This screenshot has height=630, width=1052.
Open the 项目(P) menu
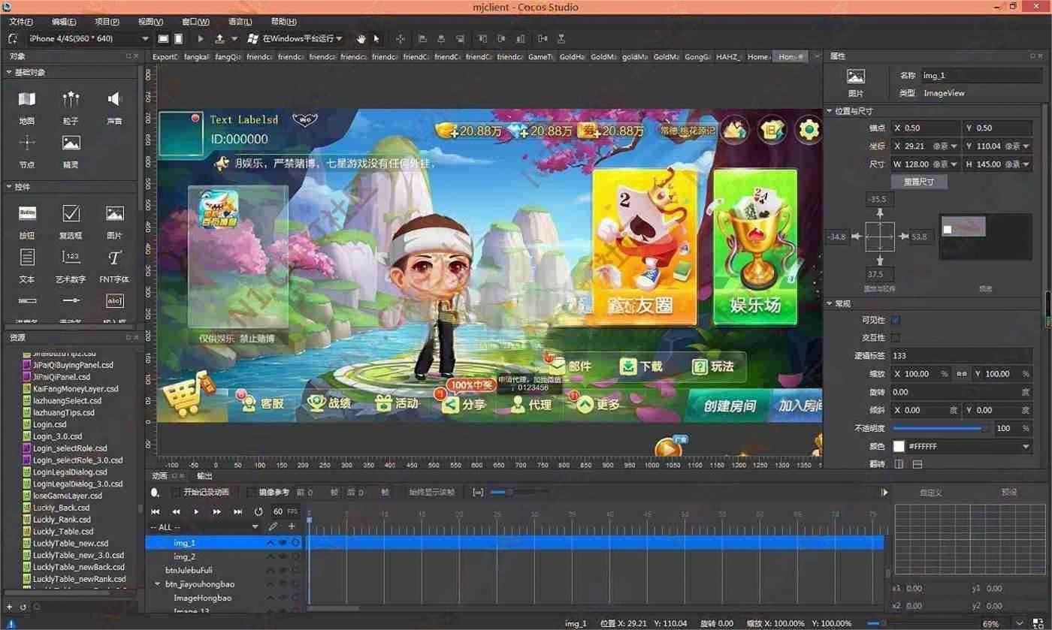(107, 22)
